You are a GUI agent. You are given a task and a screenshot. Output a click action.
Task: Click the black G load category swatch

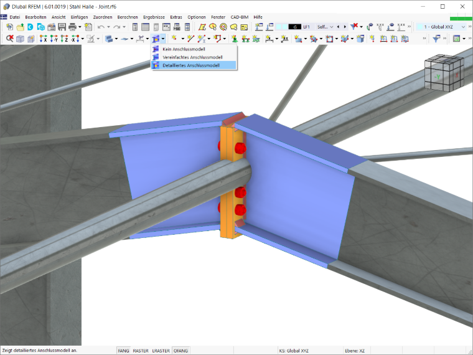point(295,27)
